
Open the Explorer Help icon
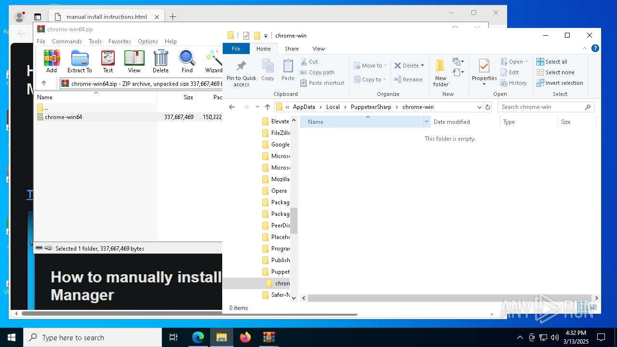595,48
